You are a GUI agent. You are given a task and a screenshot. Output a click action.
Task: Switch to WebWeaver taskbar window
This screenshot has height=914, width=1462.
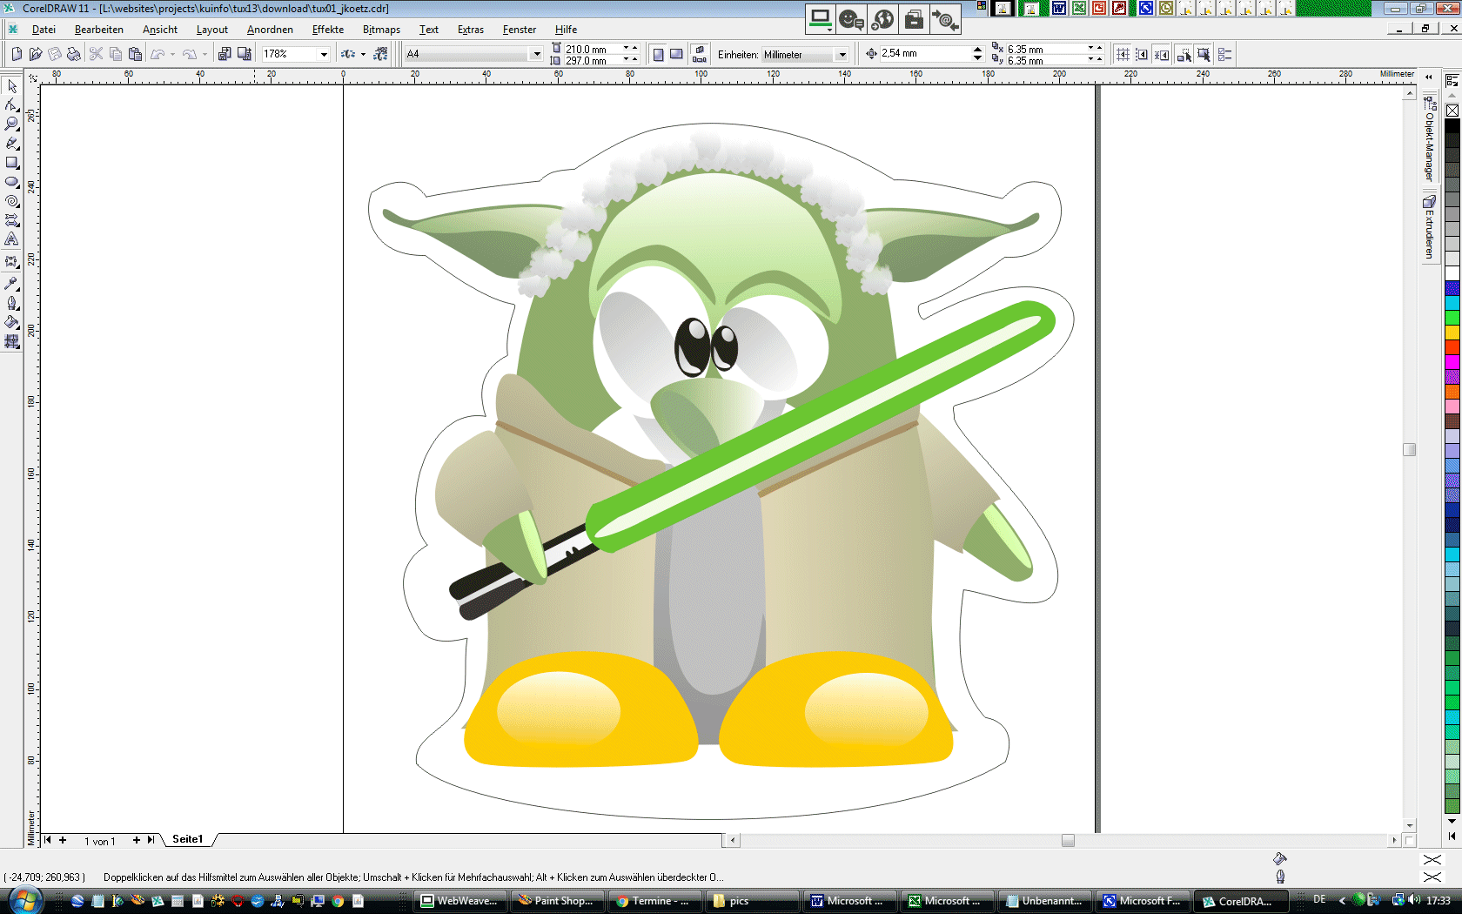tap(459, 901)
